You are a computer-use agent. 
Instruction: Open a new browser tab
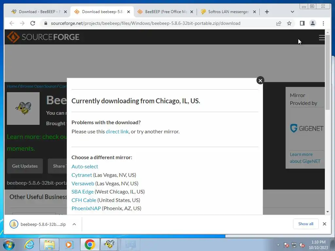[x=267, y=12]
